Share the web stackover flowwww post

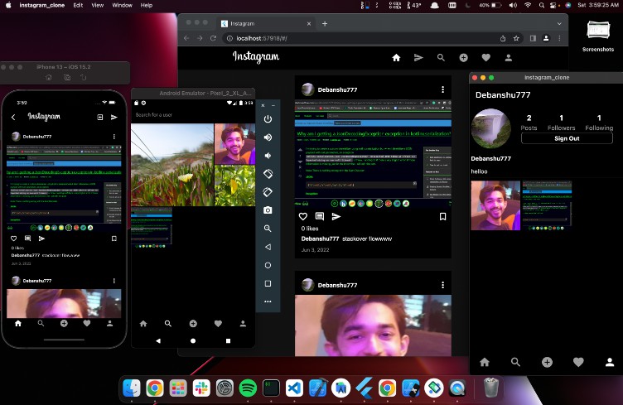336,216
